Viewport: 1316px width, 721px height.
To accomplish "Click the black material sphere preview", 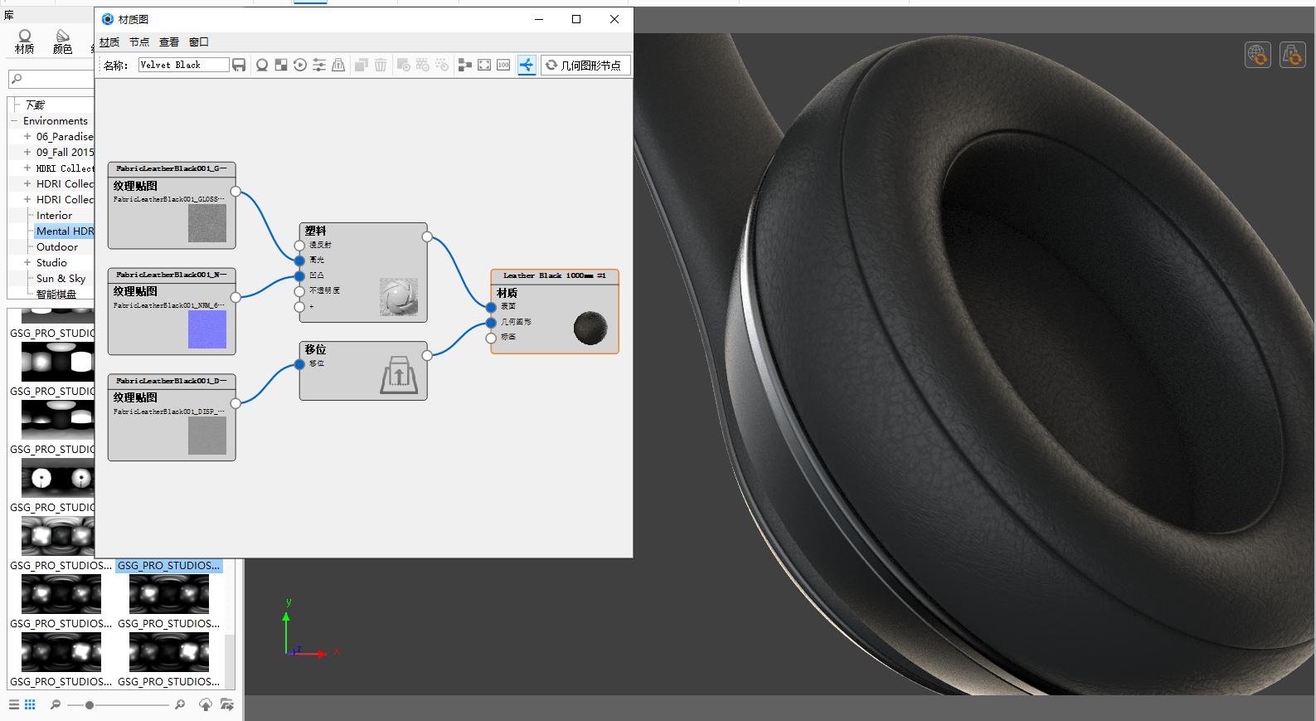I will pyautogui.click(x=590, y=329).
